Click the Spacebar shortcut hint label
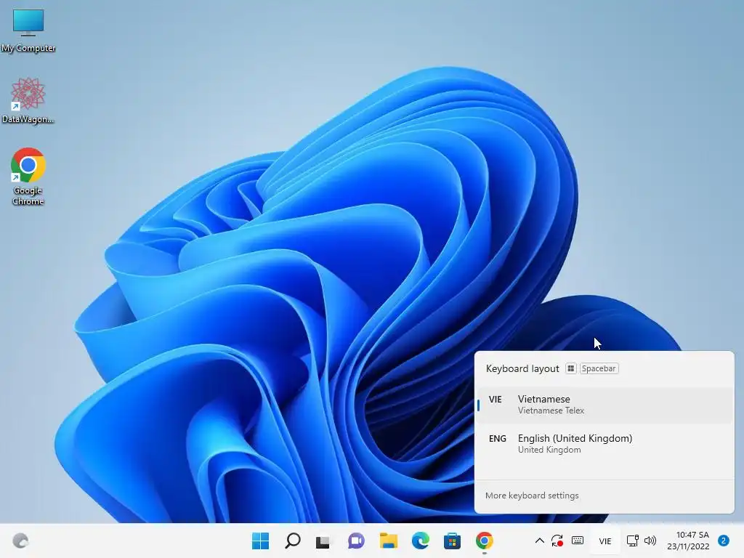The width and height of the screenshot is (744, 558). click(599, 368)
